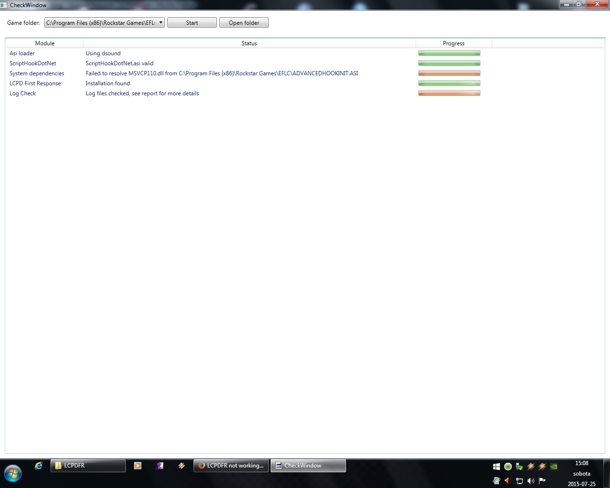610x488 pixels.
Task: Click the Show Desktop strip past the clock
Action: coord(606,473)
